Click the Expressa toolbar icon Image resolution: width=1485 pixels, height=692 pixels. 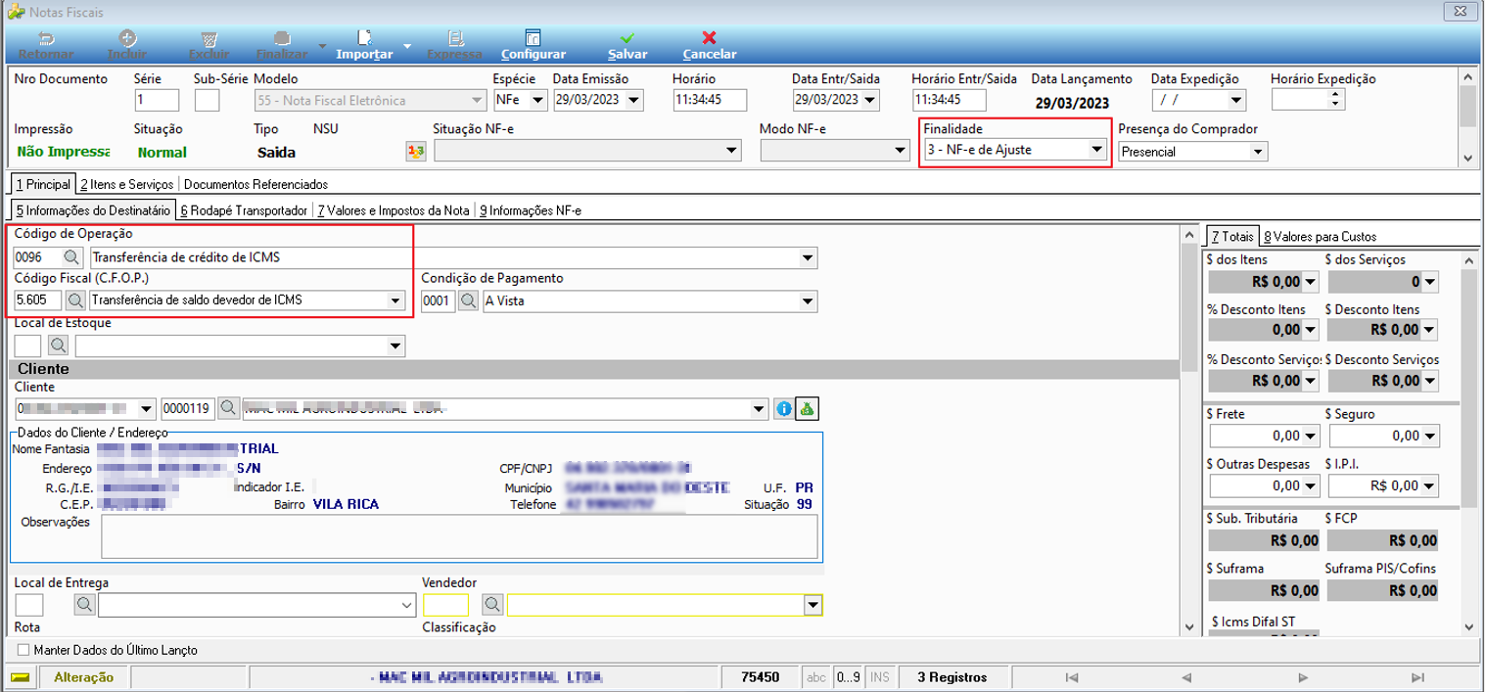tap(454, 38)
